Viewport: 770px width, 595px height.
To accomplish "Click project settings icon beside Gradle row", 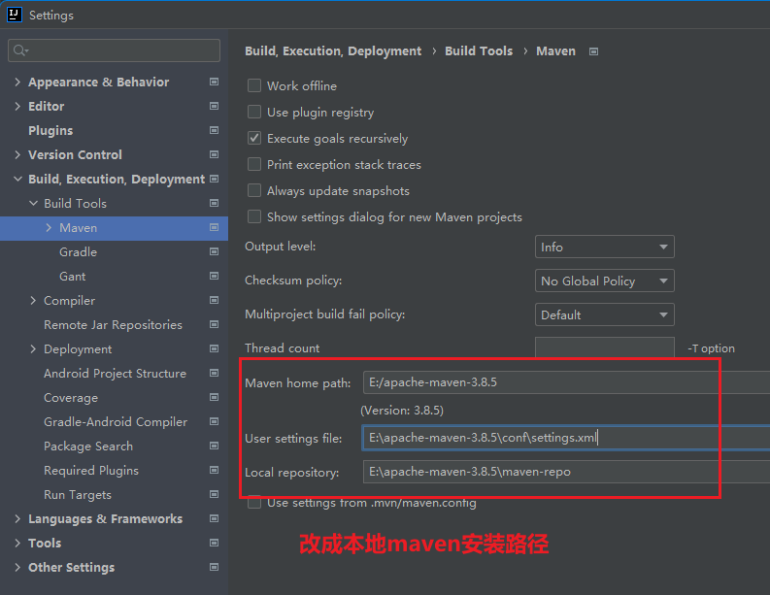I will pos(214,252).
